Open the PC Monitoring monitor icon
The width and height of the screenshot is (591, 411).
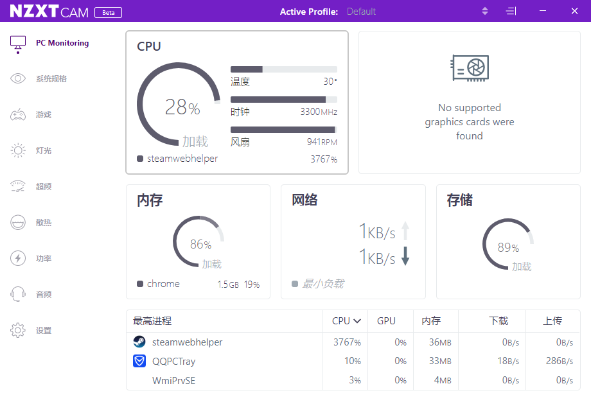click(18, 45)
